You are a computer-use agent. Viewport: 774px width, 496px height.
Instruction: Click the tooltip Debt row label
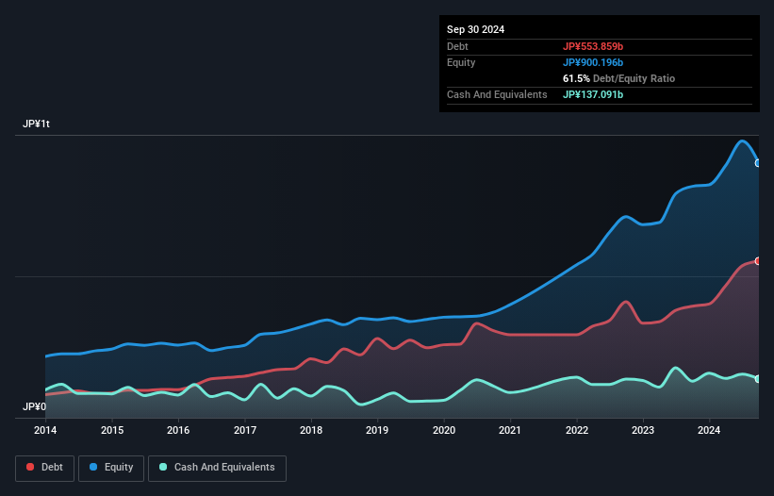[457, 46]
